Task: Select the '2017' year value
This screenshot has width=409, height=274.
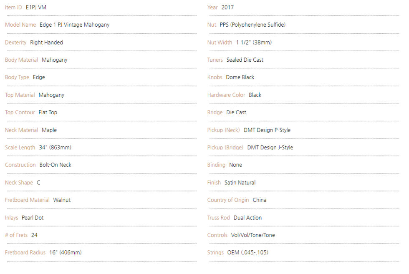Action: tap(227, 8)
